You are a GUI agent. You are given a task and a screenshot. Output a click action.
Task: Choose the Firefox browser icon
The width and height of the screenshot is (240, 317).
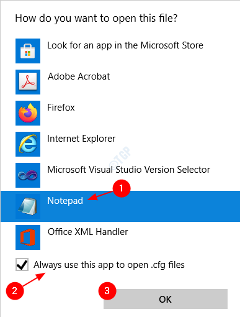(x=28, y=113)
